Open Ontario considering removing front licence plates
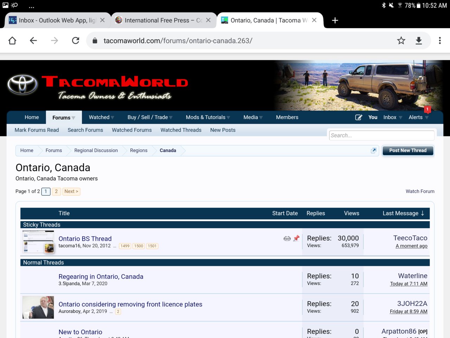 [130, 304]
